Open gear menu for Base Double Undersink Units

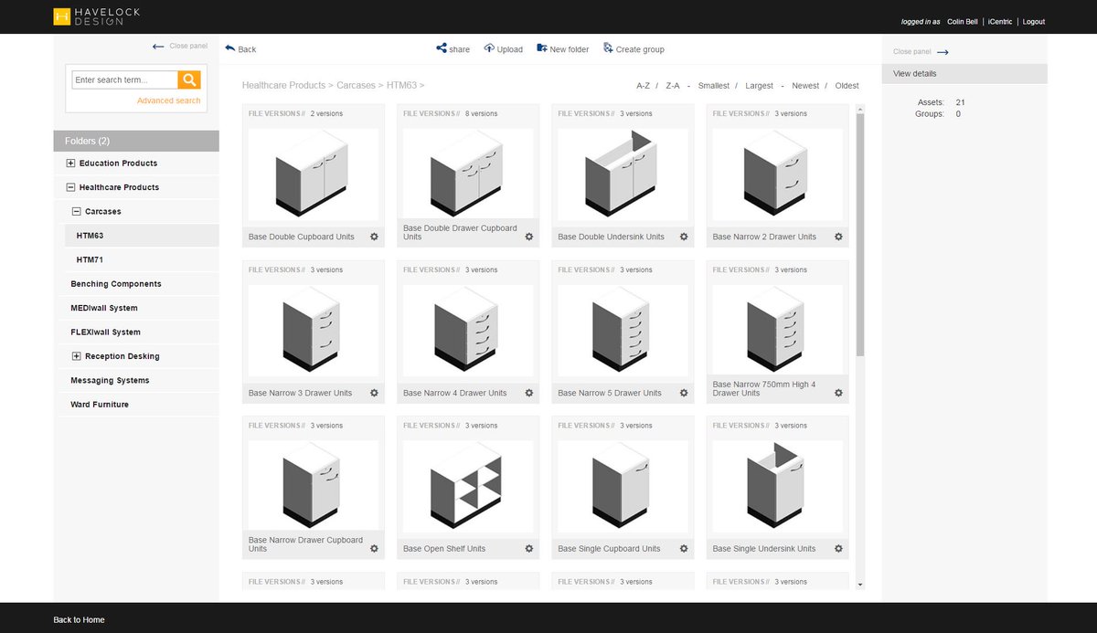[684, 237]
